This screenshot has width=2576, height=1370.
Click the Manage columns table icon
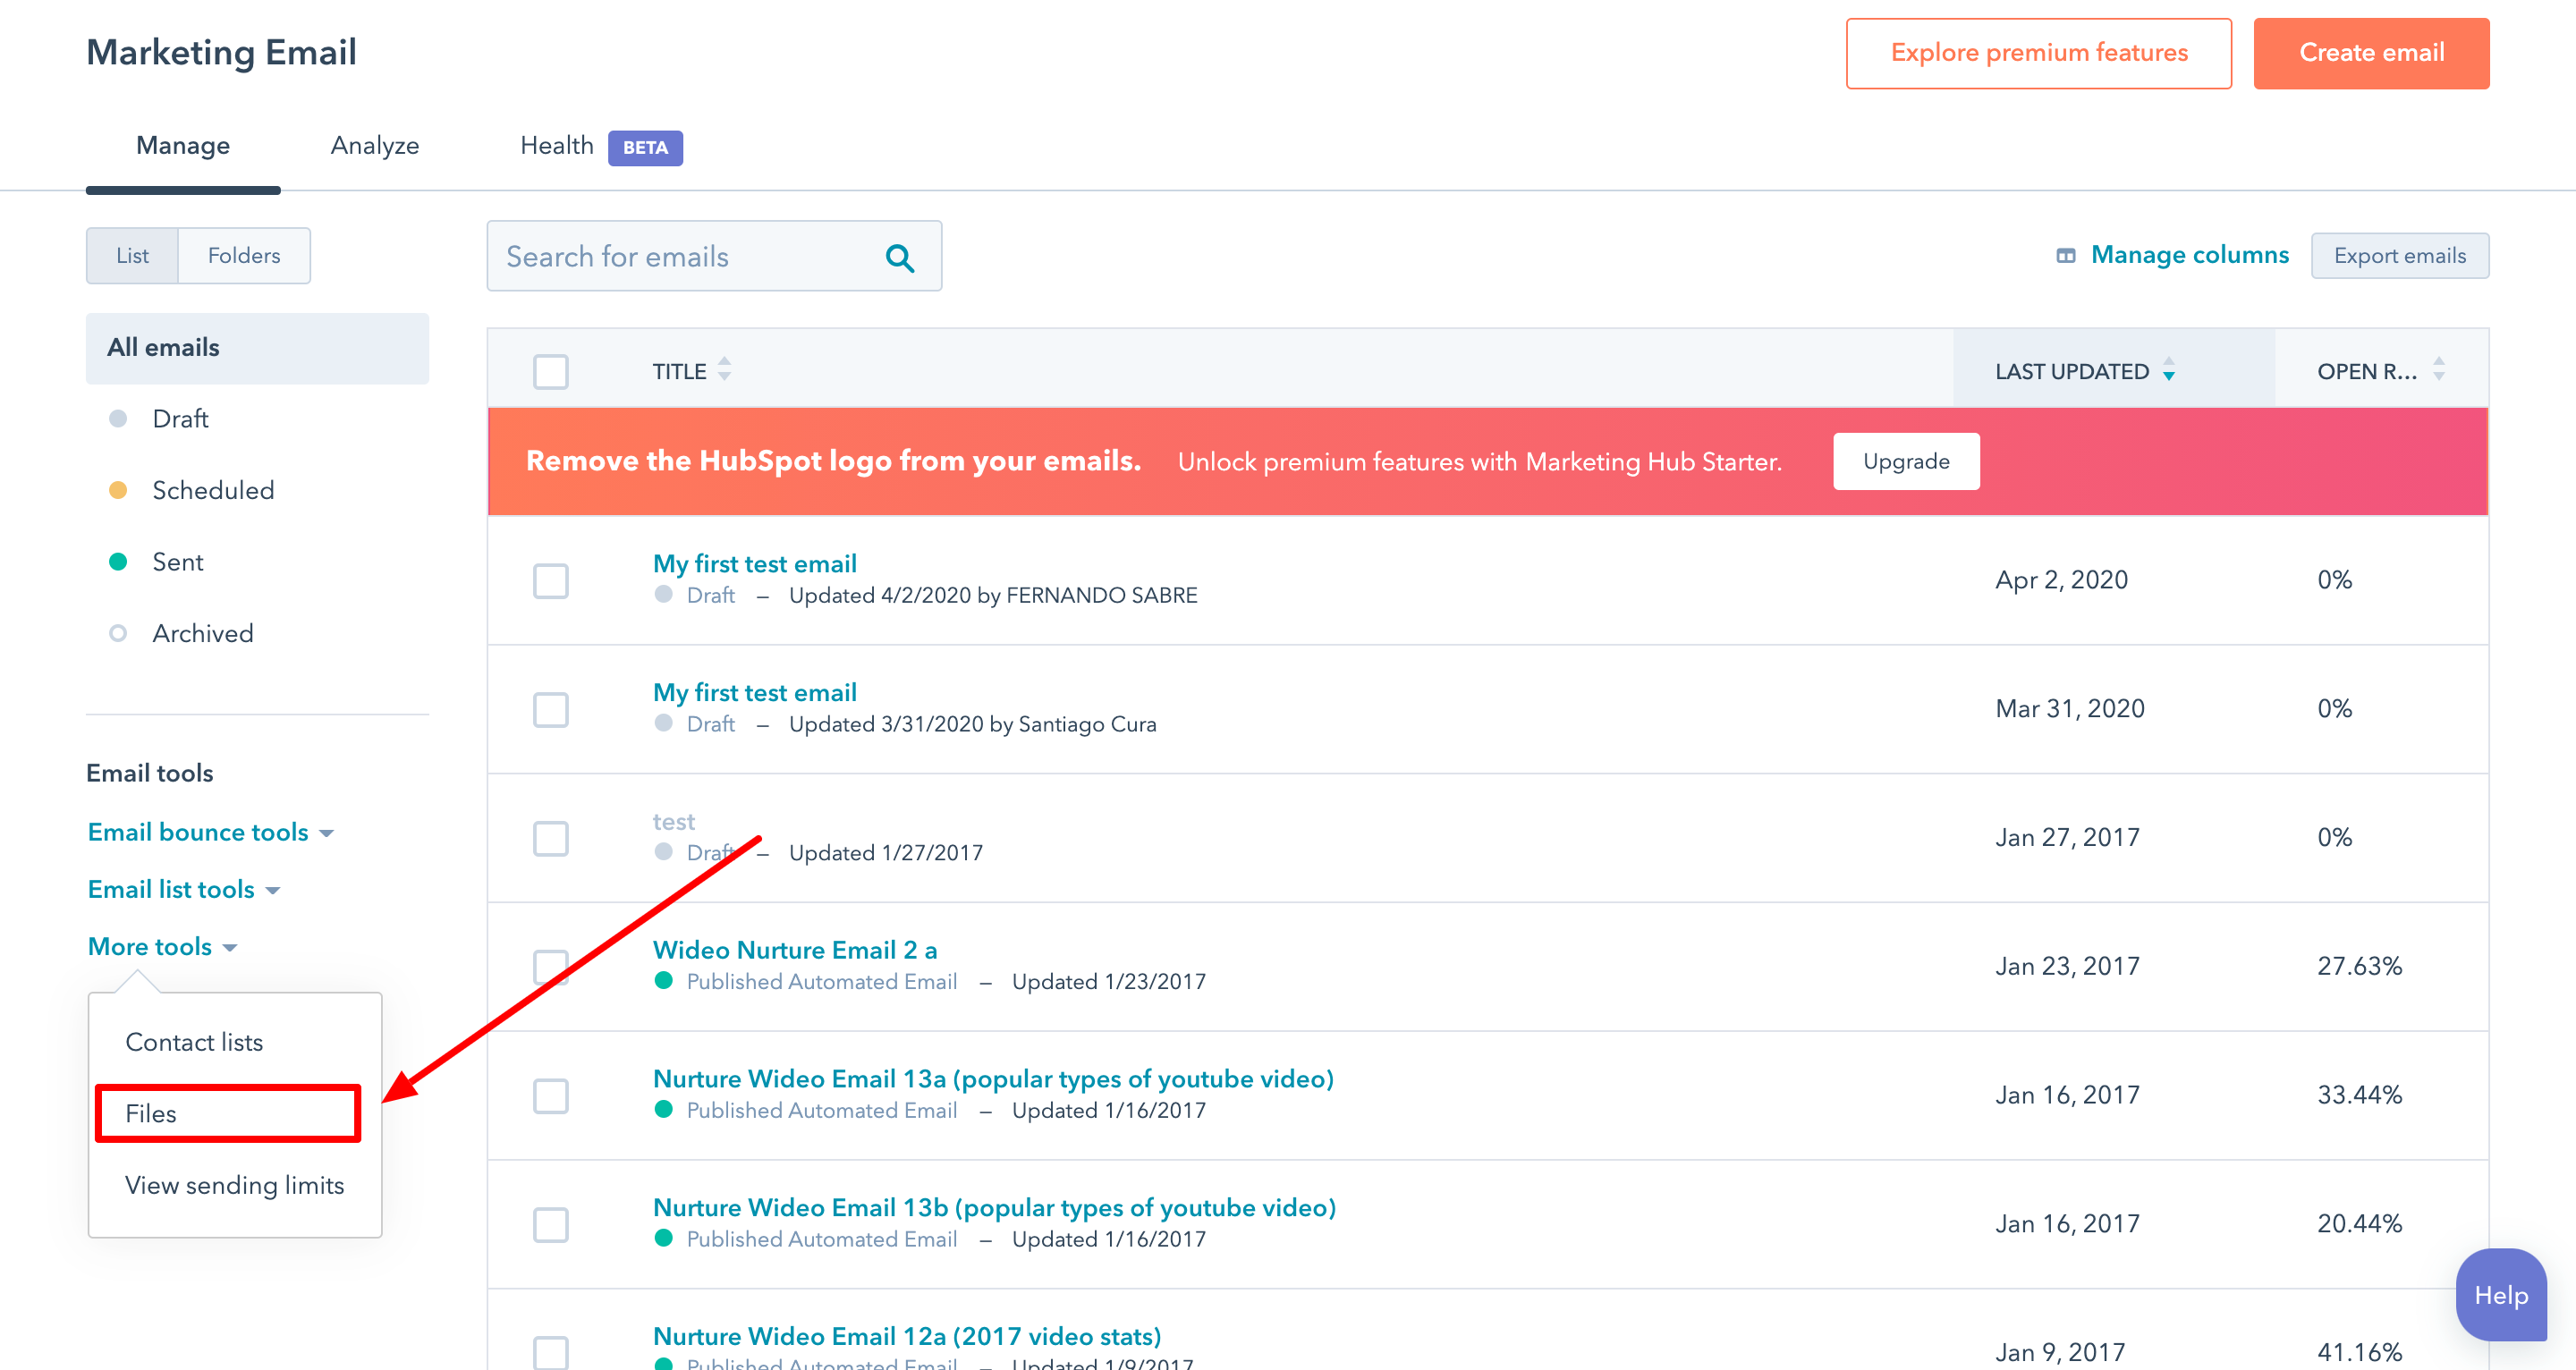pyautogui.click(x=2065, y=256)
